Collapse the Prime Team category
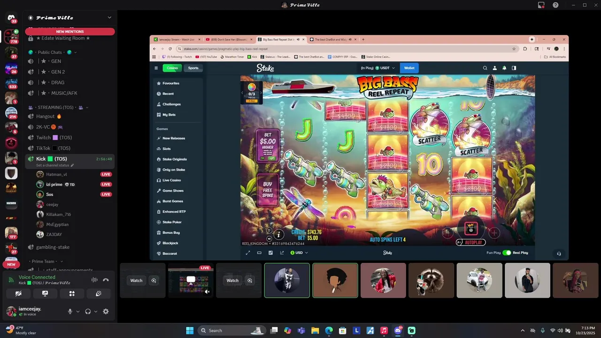 point(46,261)
